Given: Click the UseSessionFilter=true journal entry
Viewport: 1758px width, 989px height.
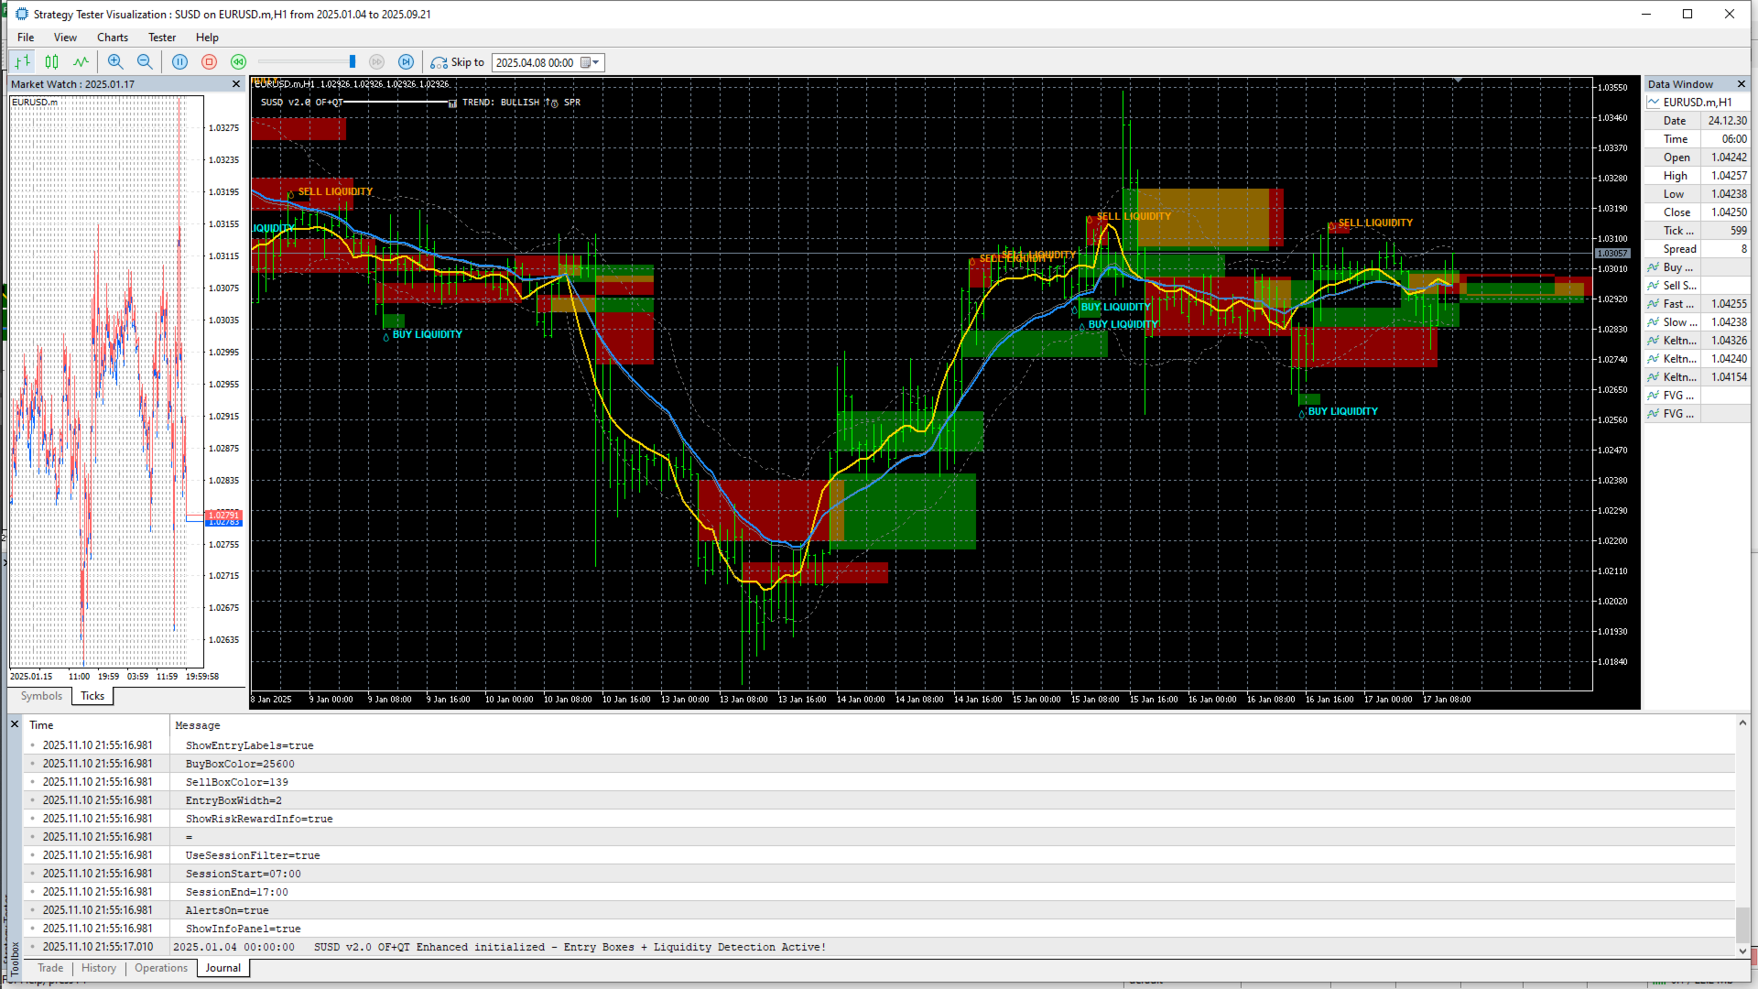Looking at the screenshot, I should point(253,855).
